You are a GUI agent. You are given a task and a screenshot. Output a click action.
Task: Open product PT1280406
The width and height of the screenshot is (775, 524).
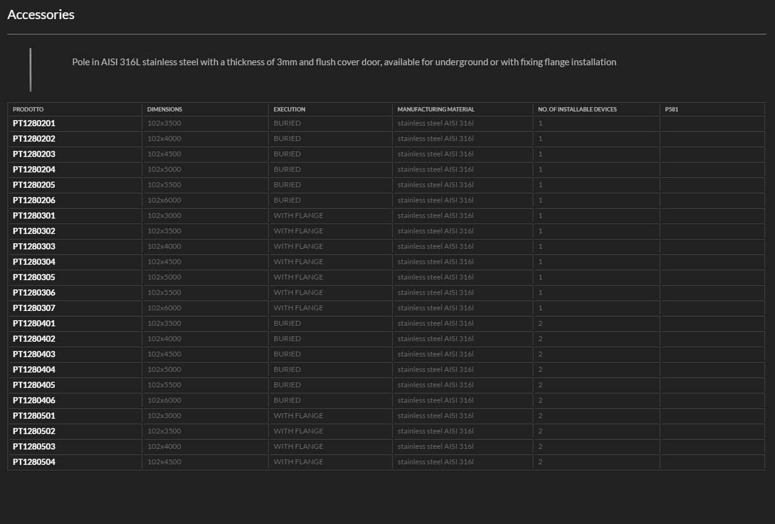(34, 400)
